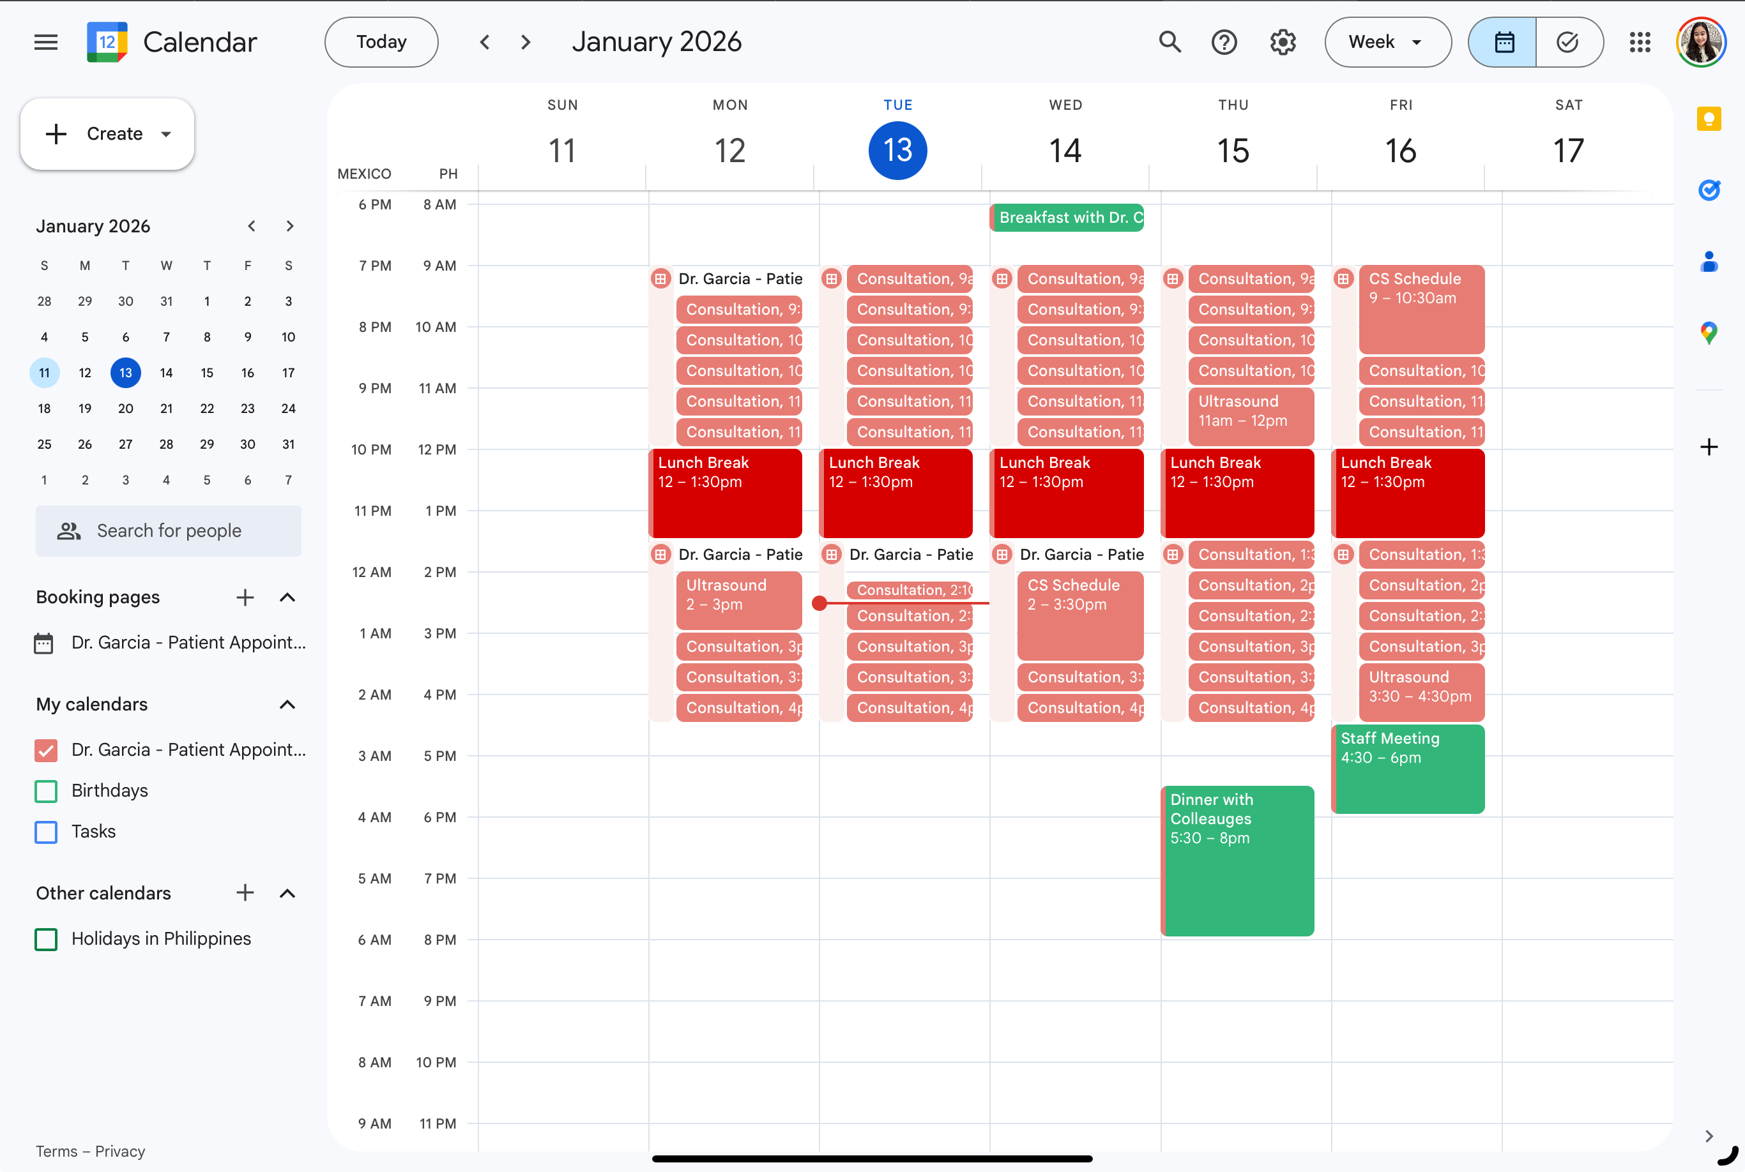Screen dimensions: 1745x1172
Task: Select Friday 16 day header
Action: point(1400,150)
